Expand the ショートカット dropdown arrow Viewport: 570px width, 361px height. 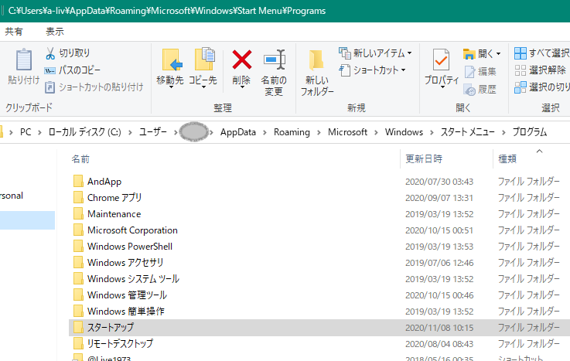click(403, 70)
